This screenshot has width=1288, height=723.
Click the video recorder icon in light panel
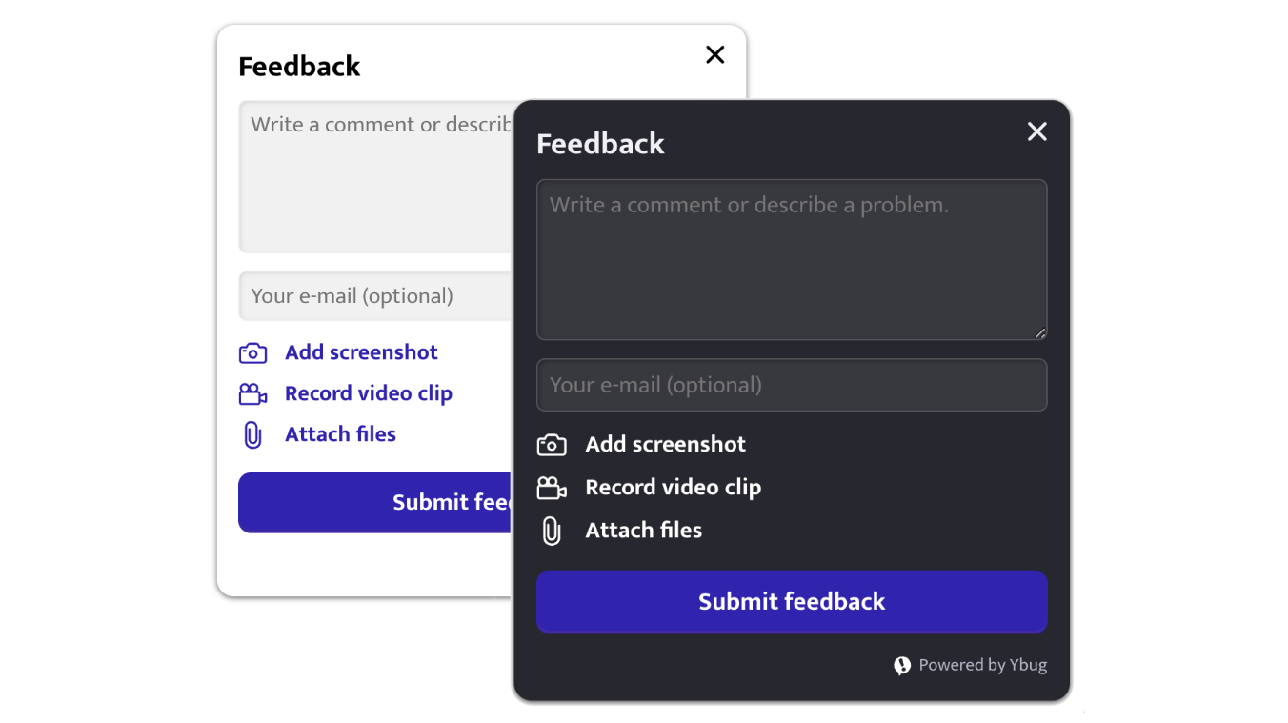(252, 392)
